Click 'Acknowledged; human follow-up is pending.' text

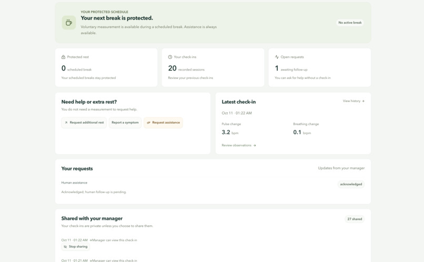(94, 192)
